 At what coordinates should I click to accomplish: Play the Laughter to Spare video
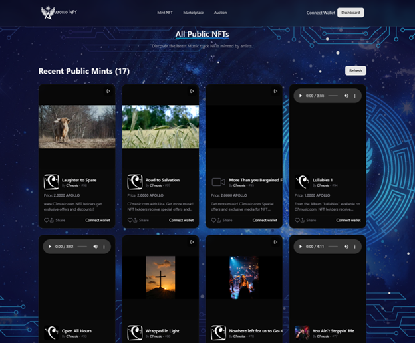[108, 91]
